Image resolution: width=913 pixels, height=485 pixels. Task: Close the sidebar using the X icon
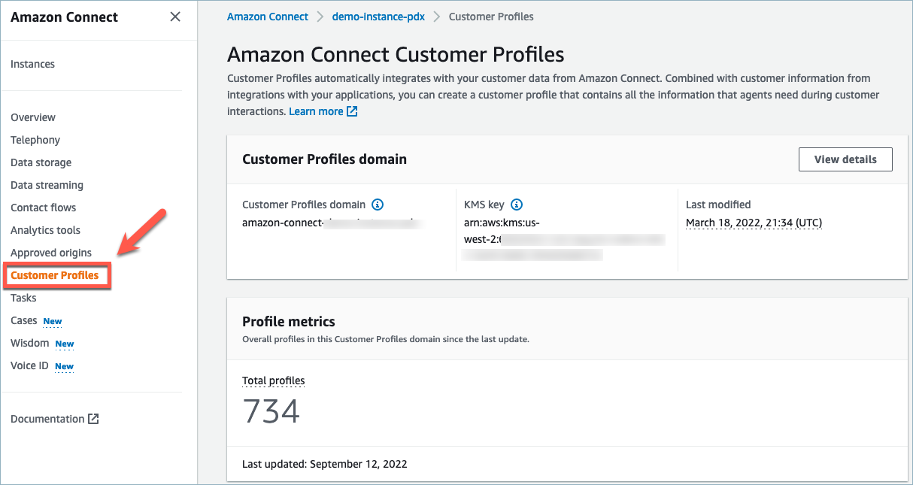pyautogui.click(x=174, y=16)
